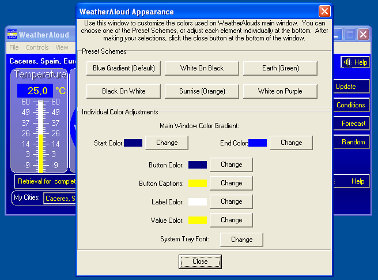Click the Button Captions yellow swatch
The height and width of the screenshot is (280, 378).
198,183
